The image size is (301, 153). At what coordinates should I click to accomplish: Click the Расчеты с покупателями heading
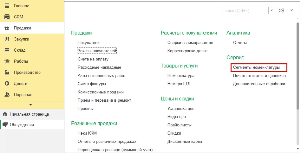click(x=189, y=33)
